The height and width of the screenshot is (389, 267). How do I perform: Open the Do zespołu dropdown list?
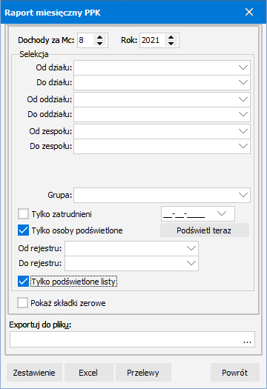tap(243, 146)
